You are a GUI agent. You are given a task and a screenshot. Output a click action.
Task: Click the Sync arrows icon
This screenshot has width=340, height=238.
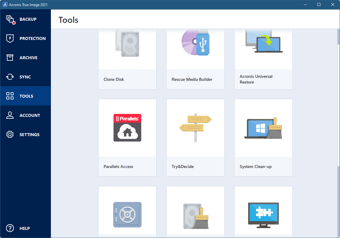coord(10,77)
